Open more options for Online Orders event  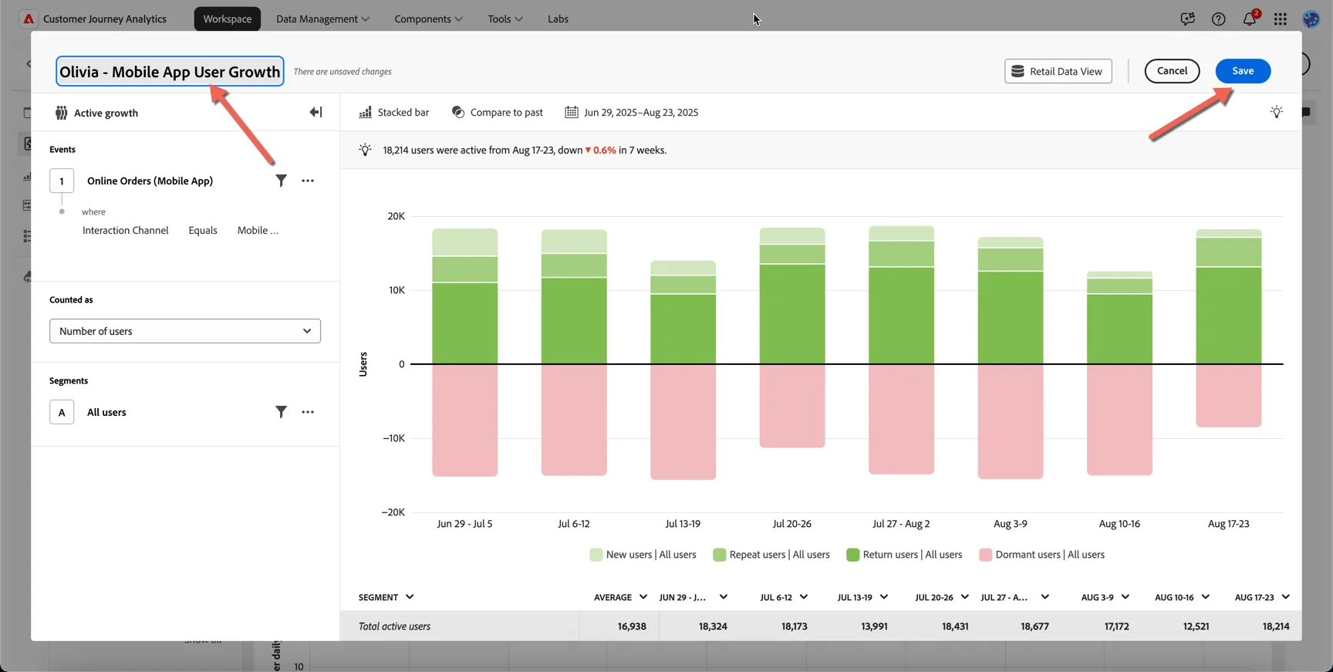point(308,181)
